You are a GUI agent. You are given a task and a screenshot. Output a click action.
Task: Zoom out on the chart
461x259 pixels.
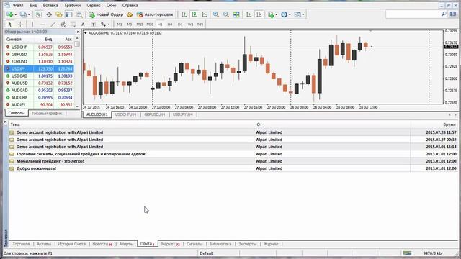coord(226,14)
